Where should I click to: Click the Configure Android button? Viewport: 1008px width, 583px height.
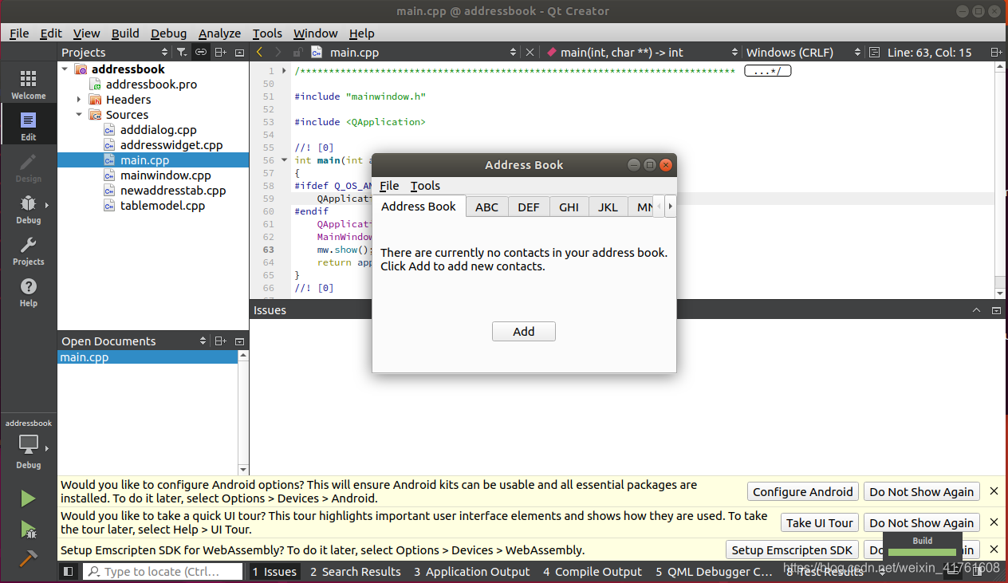point(803,492)
